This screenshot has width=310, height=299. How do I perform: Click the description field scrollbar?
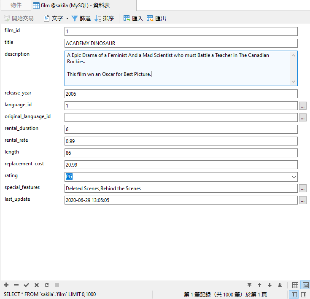point(294,68)
